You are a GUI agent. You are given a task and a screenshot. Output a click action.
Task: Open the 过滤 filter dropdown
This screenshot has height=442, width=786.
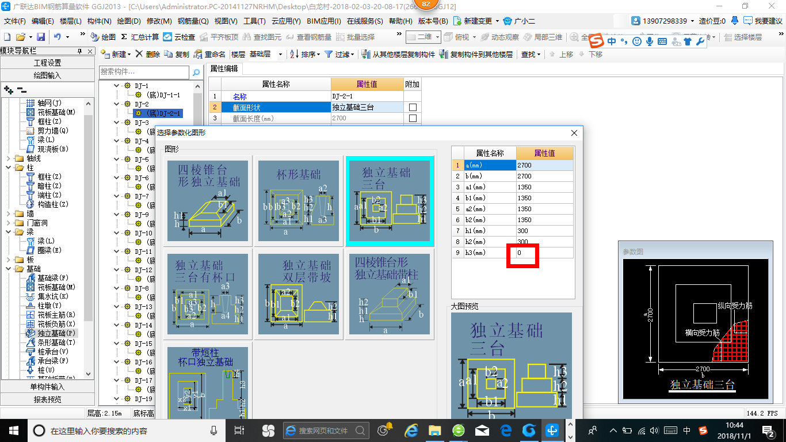pyautogui.click(x=340, y=54)
